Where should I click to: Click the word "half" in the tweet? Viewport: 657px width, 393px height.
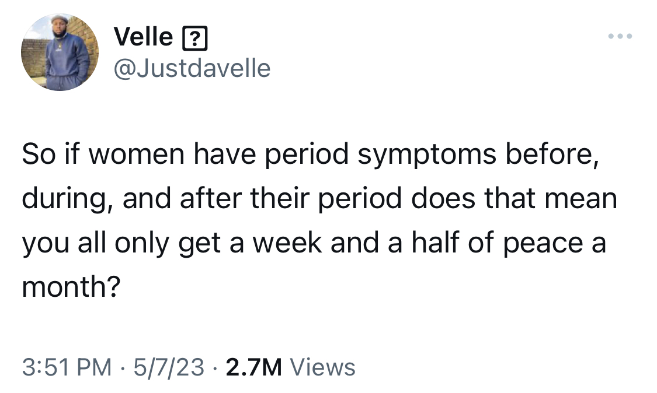(x=435, y=243)
